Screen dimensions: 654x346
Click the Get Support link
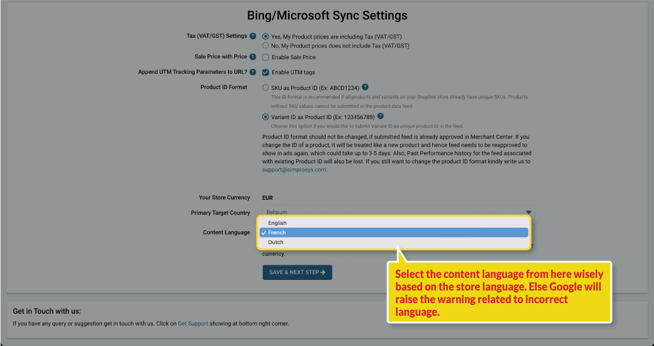point(193,323)
